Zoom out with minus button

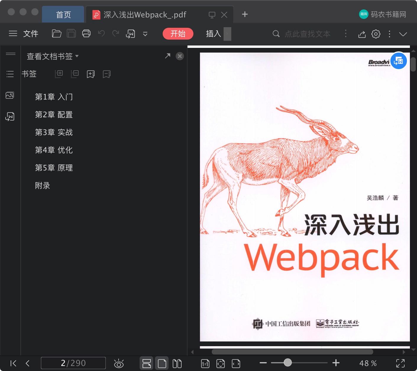[263, 363]
